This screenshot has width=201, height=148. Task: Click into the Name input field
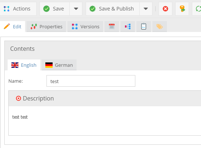[91, 81]
